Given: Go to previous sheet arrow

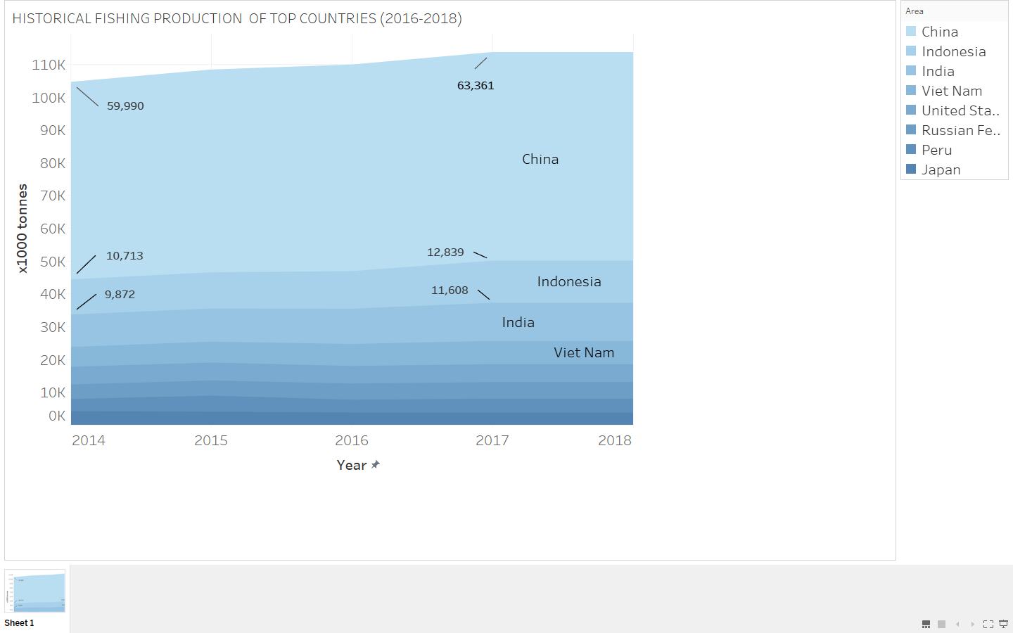Looking at the screenshot, I should coord(957,624).
